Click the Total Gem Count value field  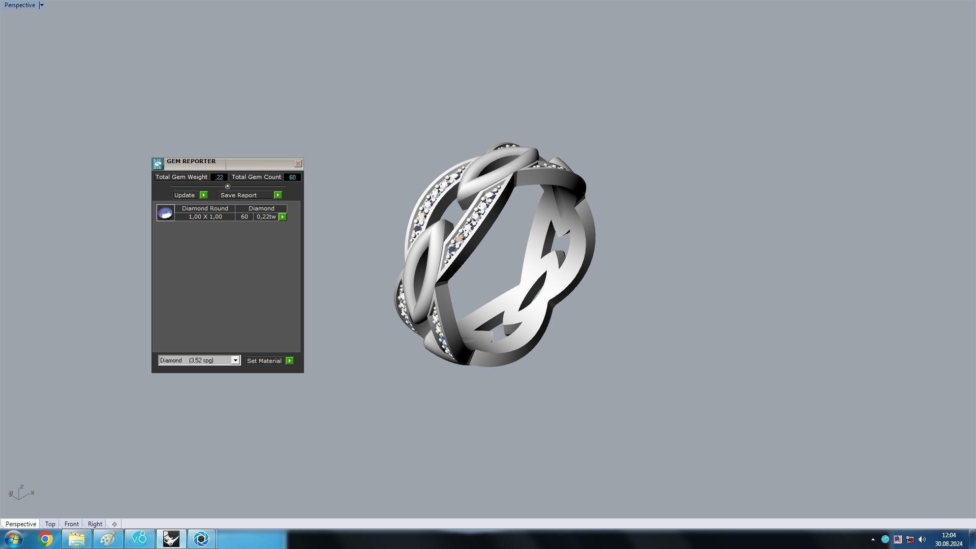pos(292,177)
